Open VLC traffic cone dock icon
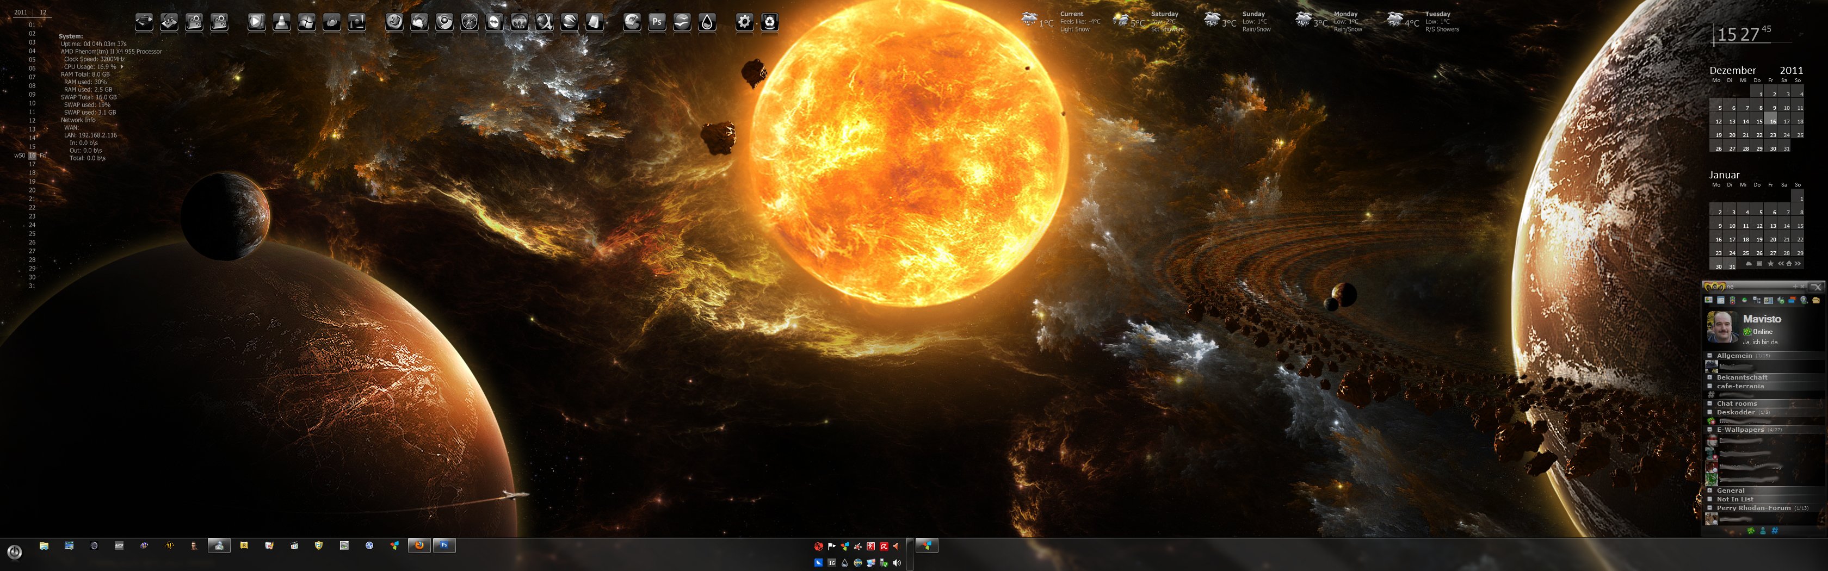 point(282,22)
